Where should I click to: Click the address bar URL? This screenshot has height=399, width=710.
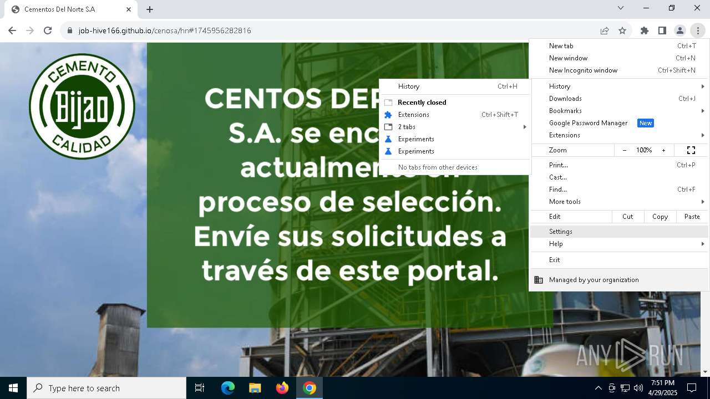(x=165, y=30)
